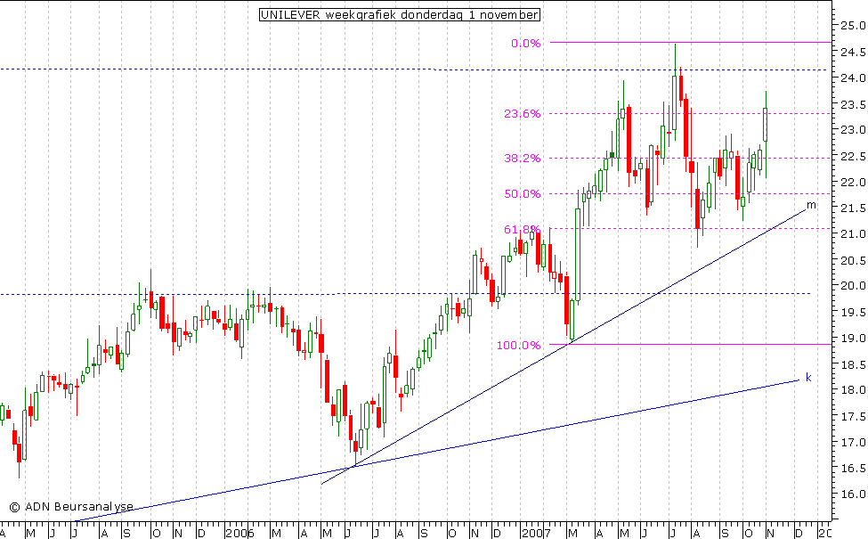Click the 23.0 price axis value

pos(853,129)
